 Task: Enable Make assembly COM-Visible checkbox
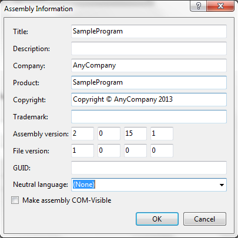point(15,200)
